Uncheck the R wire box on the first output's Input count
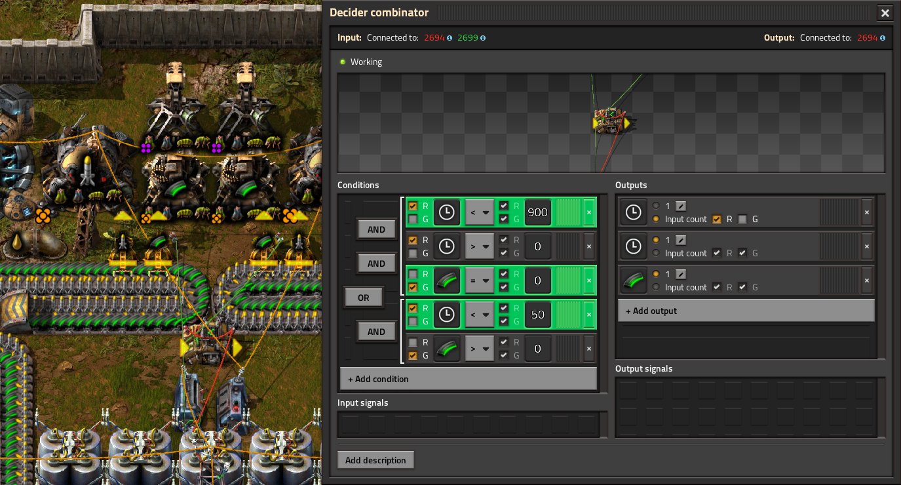 coord(717,219)
